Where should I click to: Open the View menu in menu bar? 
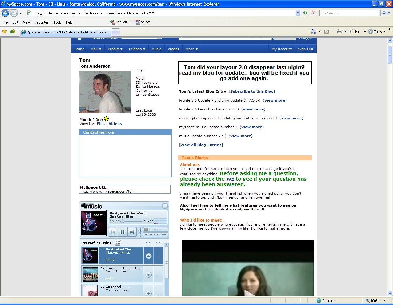26,22
